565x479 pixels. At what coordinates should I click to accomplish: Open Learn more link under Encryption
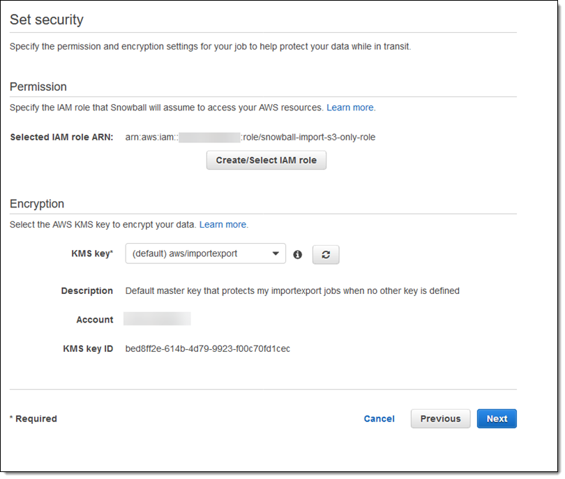tap(223, 225)
